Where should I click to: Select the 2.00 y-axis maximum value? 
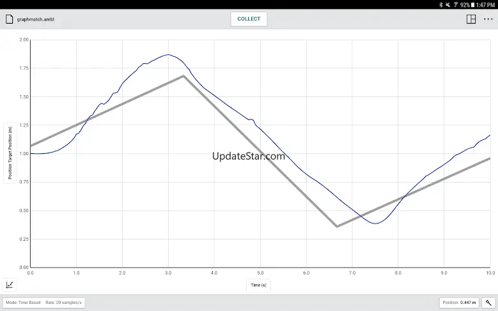click(x=24, y=40)
